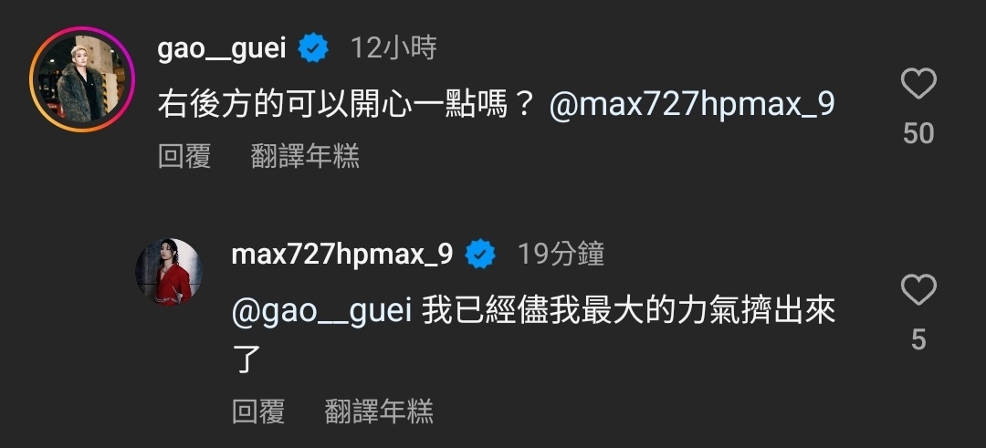
Task: Open the gao__guei username profile link
Action: pyautogui.click(x=222, y=49)
